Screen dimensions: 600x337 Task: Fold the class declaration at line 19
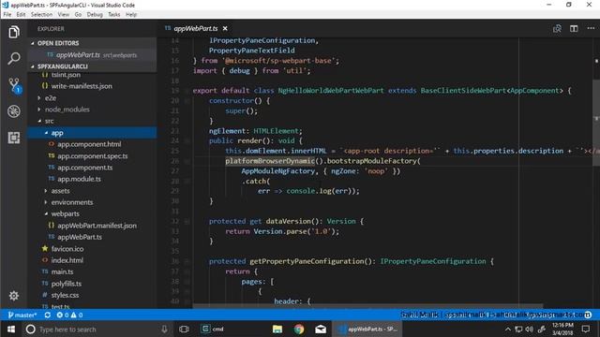coord(187,91)
